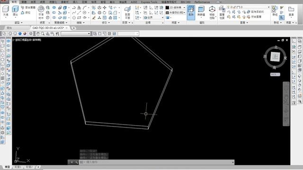
Task: Click the ViewCube top face
Action: pyautogui.click(x=275, y=57)
